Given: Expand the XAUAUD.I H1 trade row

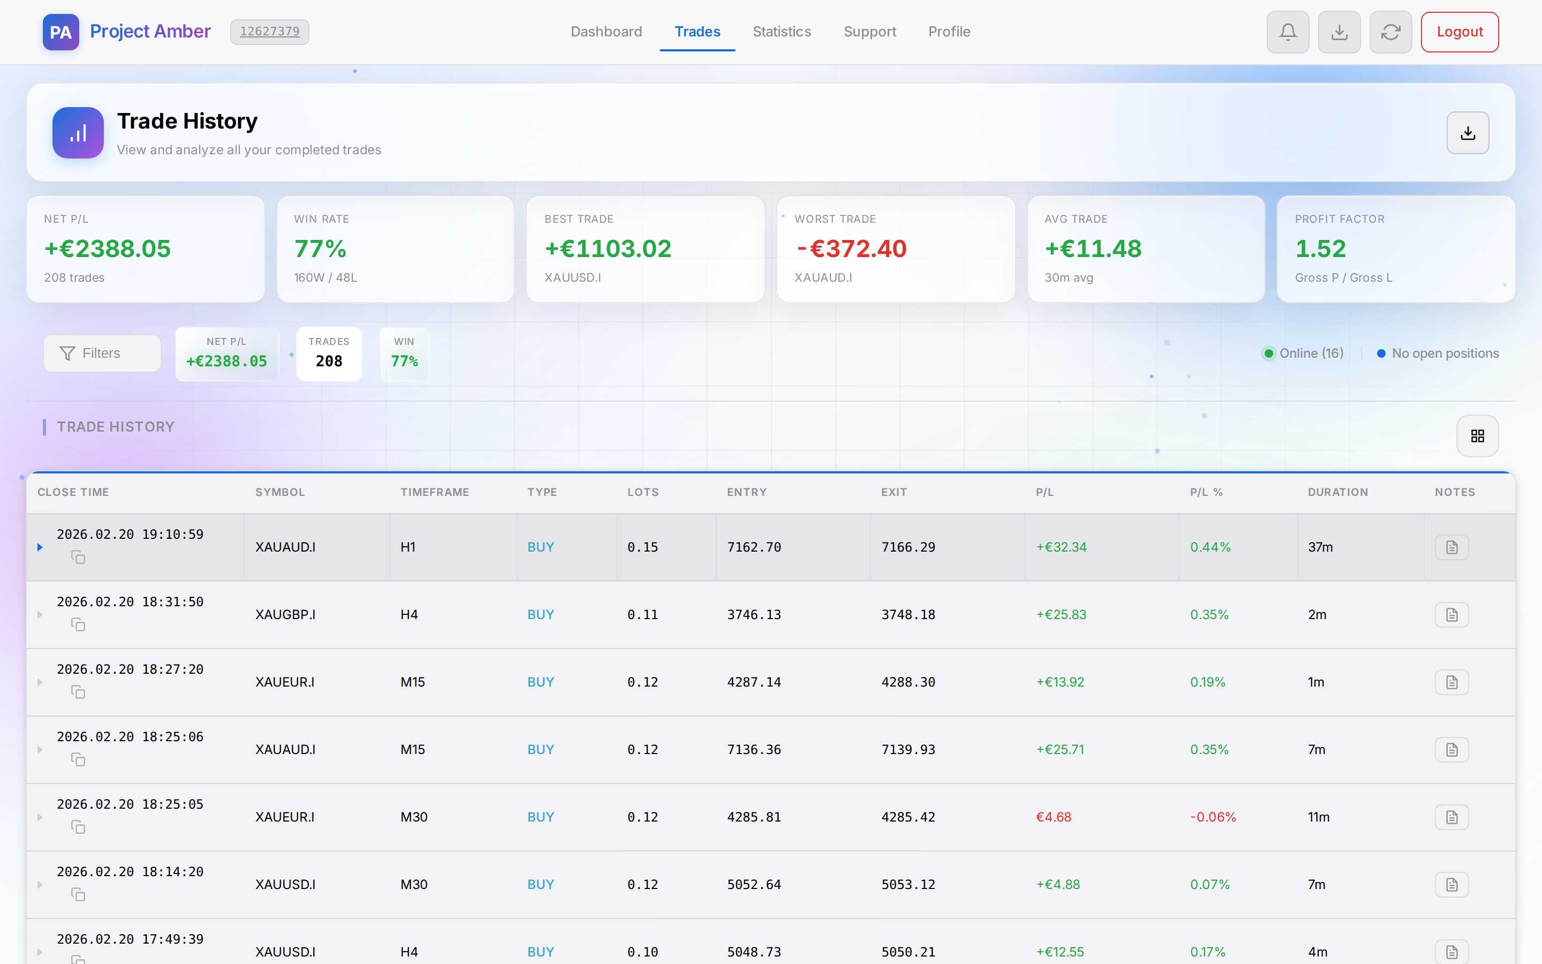Looking at the screenshot, I should (40, 547).
